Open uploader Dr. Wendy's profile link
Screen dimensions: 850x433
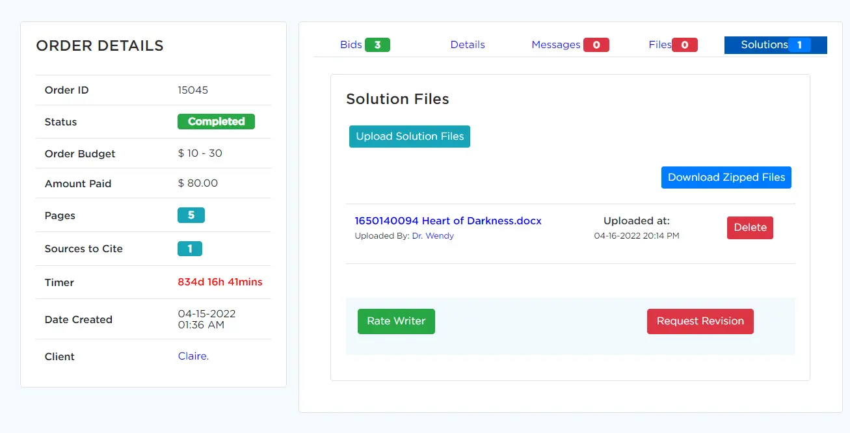pyautogui.click(x=432, y=236)
